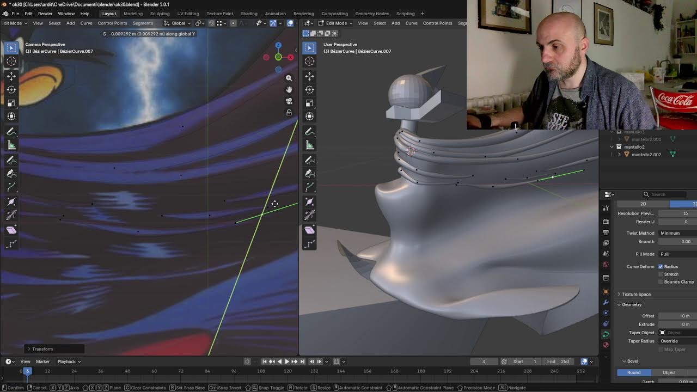Toggle lock camera to view icon
Screen dimensions: 697x392
289,113
